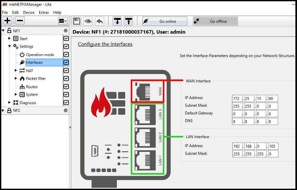Screen dimensions: 297x190
Task: Select the Routes tree item
Action: (x=32, y=87)
